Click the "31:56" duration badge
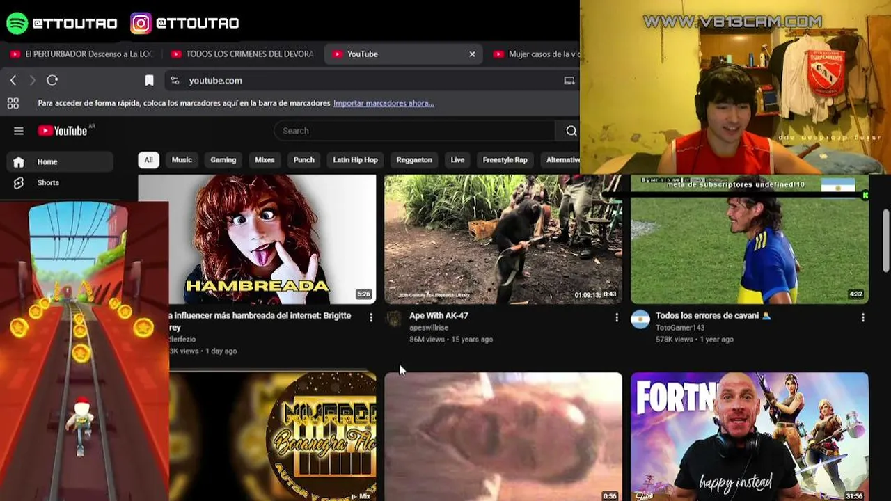Viewport: 891px width, 501px height. 854,496
